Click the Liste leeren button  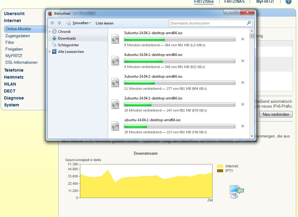(104, 23)
